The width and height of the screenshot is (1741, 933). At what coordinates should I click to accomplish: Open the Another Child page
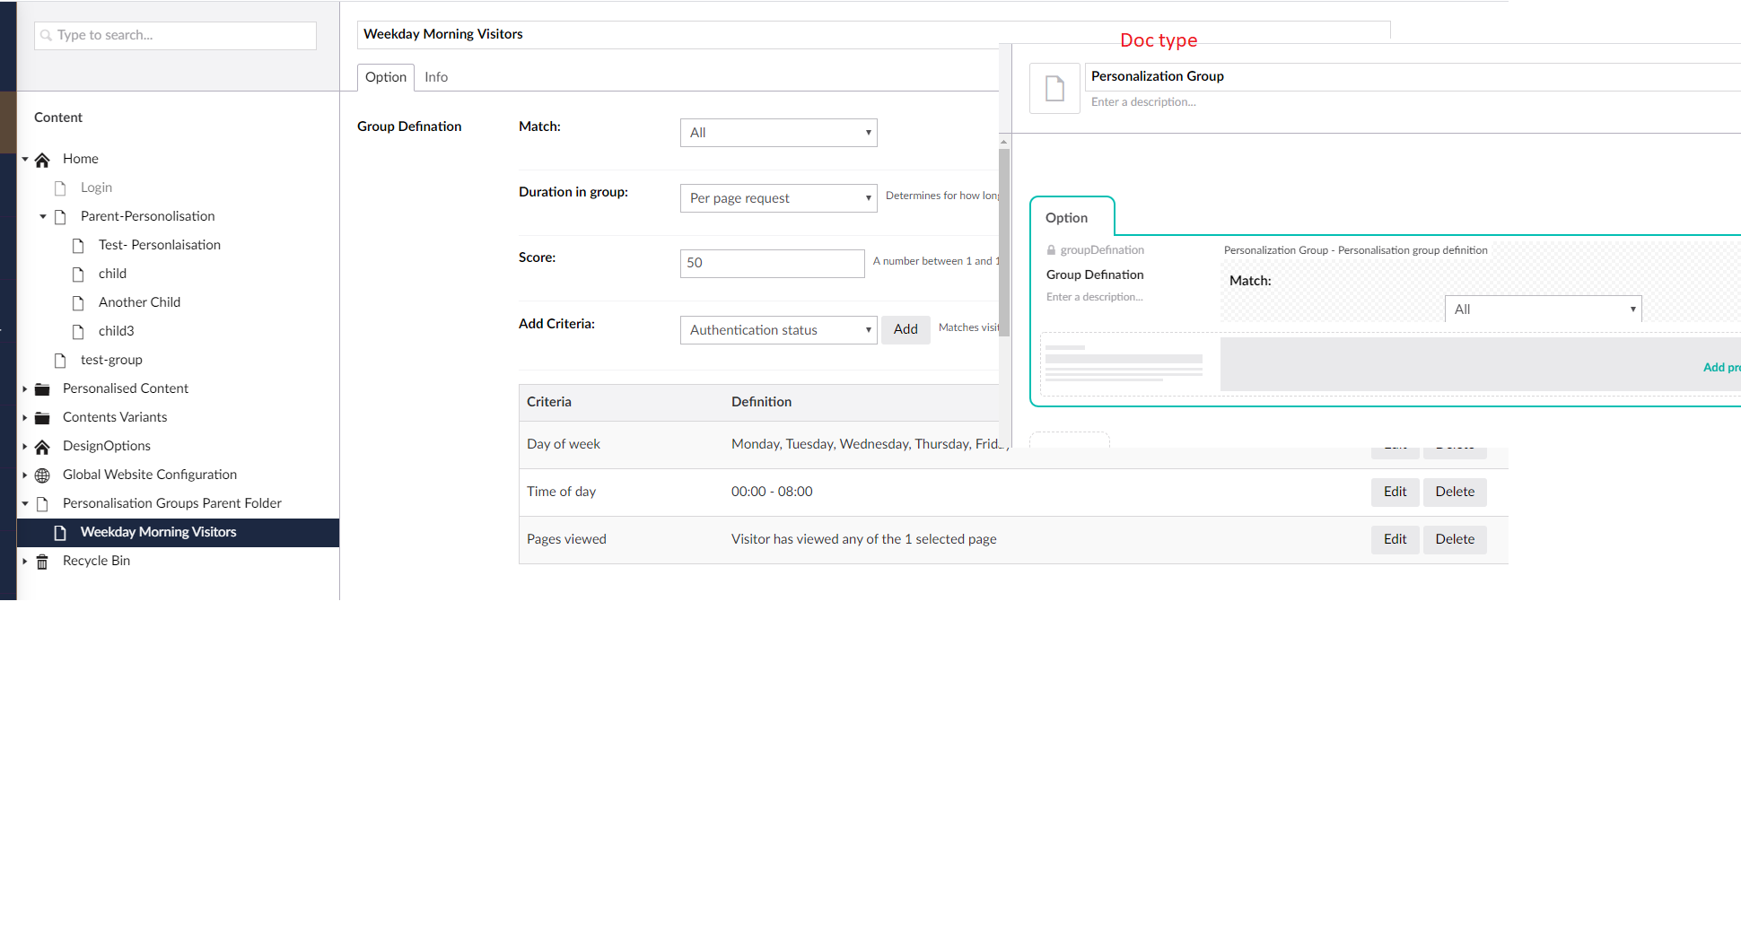(139, 302)
